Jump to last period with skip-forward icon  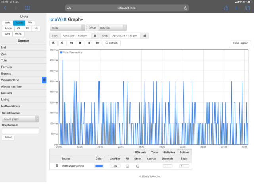pos(98,43)
